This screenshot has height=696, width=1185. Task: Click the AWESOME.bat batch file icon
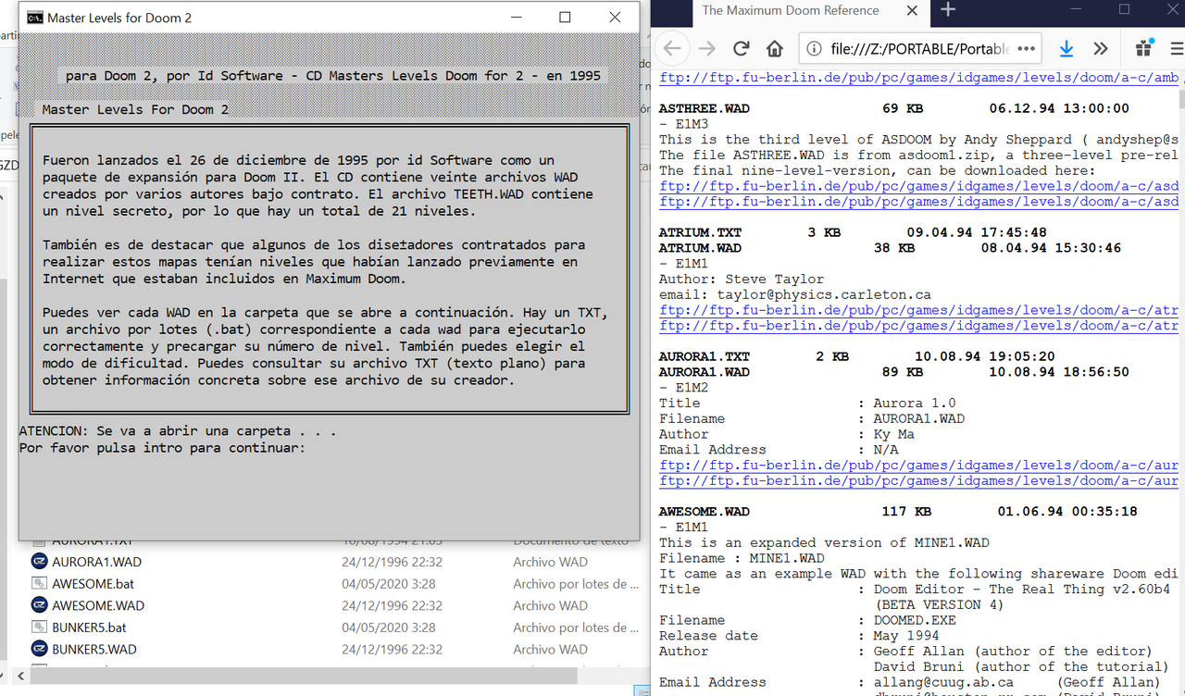point(39,584)
